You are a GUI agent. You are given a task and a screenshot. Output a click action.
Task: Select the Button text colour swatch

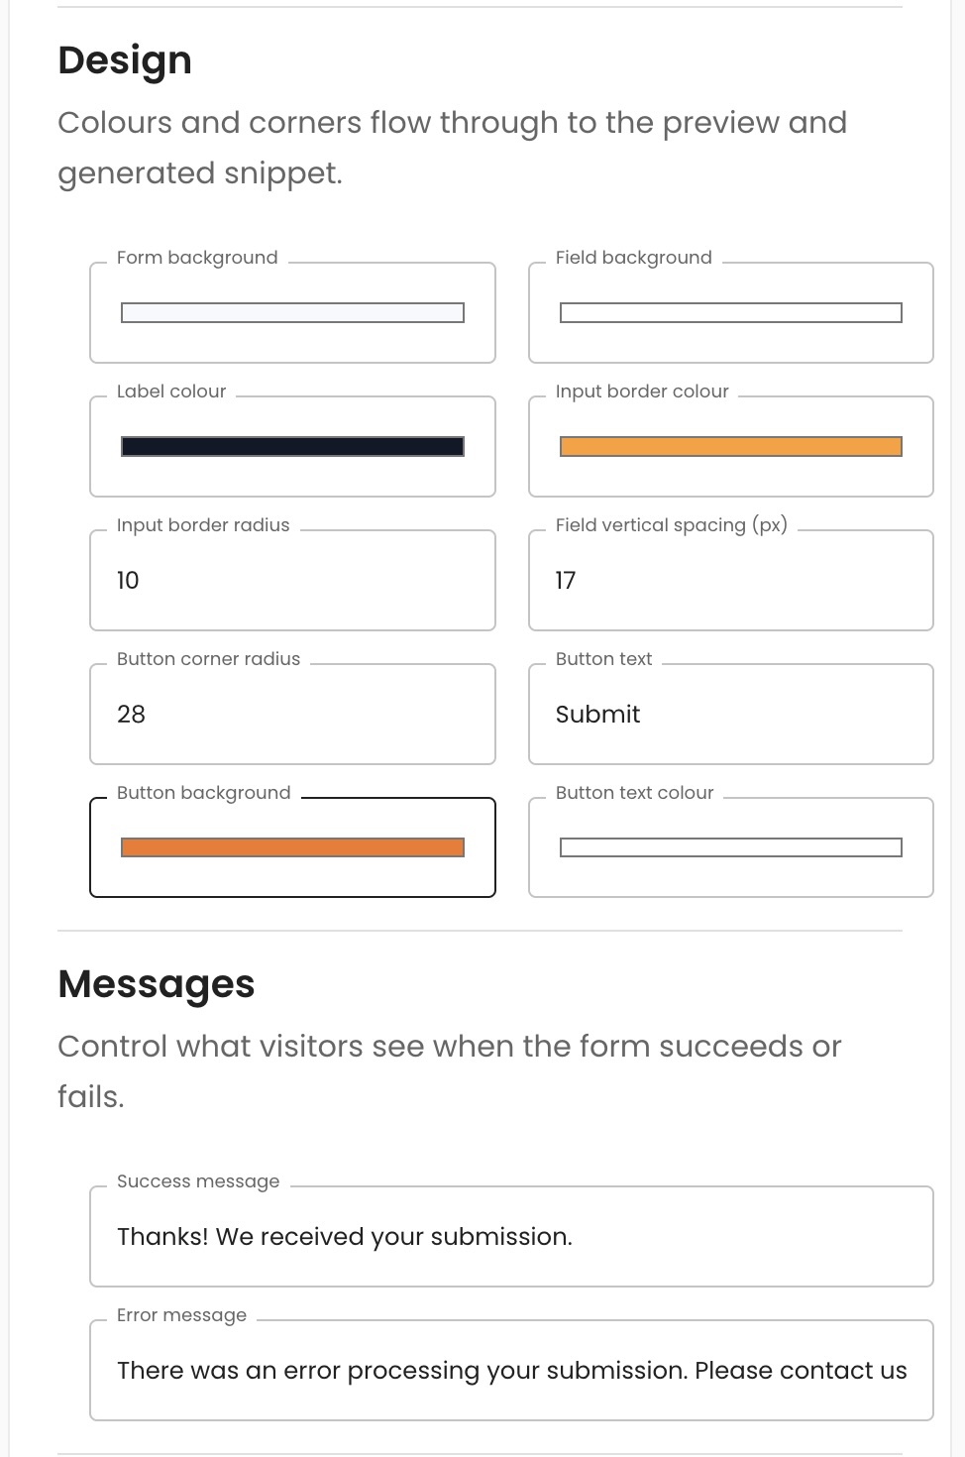pyautogui.click(x=731, y=847)
